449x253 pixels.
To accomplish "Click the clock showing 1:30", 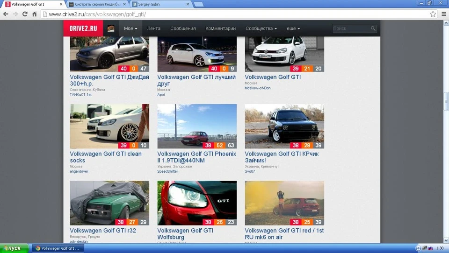I will pyautogui.click(x=440, y=248).
